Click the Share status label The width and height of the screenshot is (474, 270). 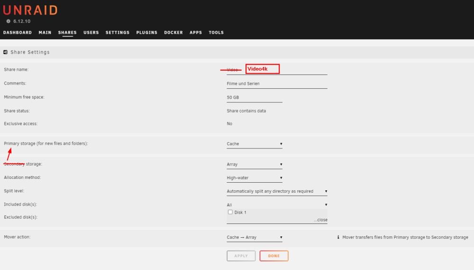tap(17, 111)
